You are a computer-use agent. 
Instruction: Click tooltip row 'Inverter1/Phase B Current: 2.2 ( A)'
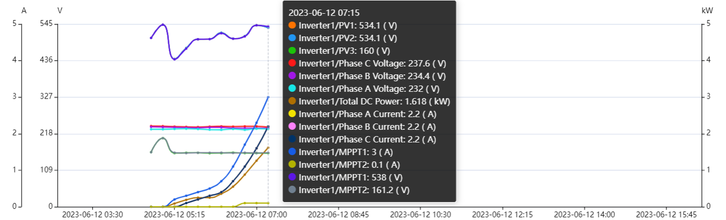[x=362, y=127]
